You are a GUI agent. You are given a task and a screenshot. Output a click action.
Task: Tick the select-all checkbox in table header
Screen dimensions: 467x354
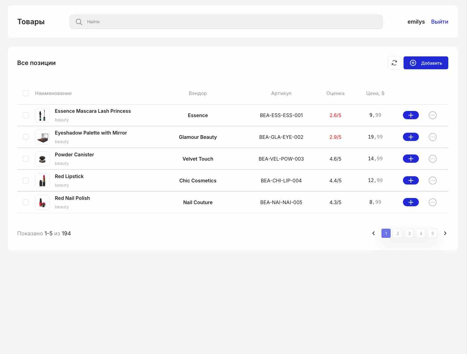point(26,93)
